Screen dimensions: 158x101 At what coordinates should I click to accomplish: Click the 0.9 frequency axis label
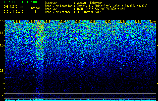tap(2, 58)
